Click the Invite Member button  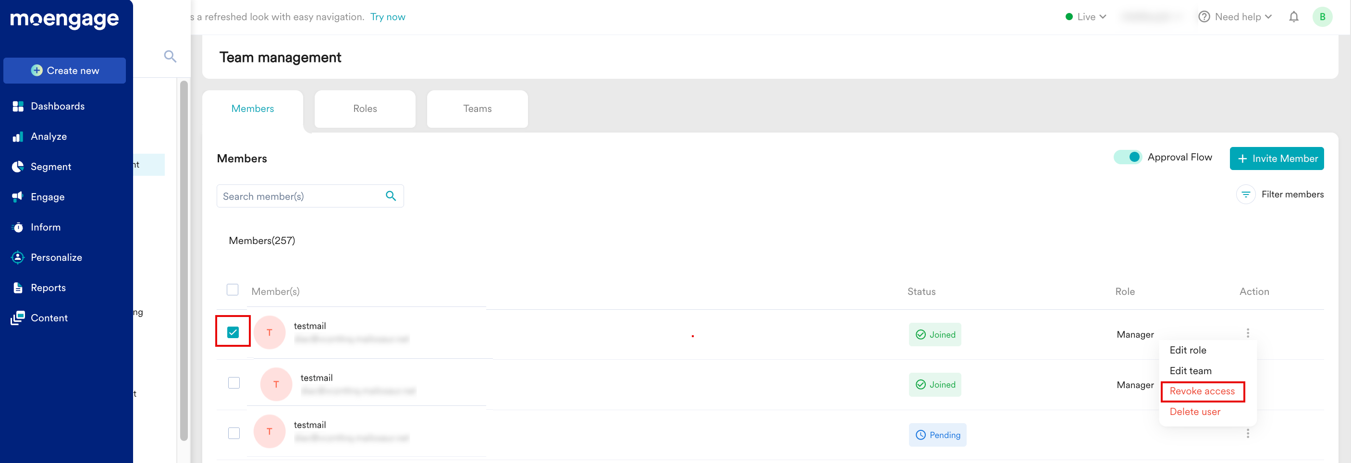pos(1277,158)
